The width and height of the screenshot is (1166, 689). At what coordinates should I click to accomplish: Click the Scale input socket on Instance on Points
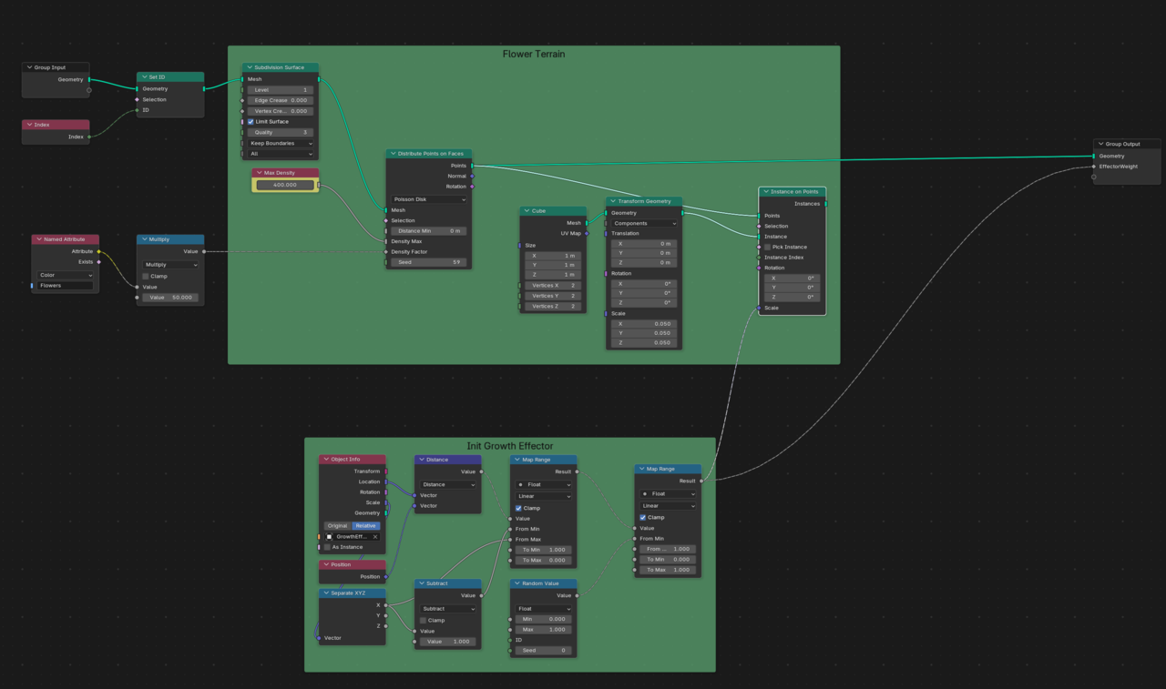(x=759, y=308)
